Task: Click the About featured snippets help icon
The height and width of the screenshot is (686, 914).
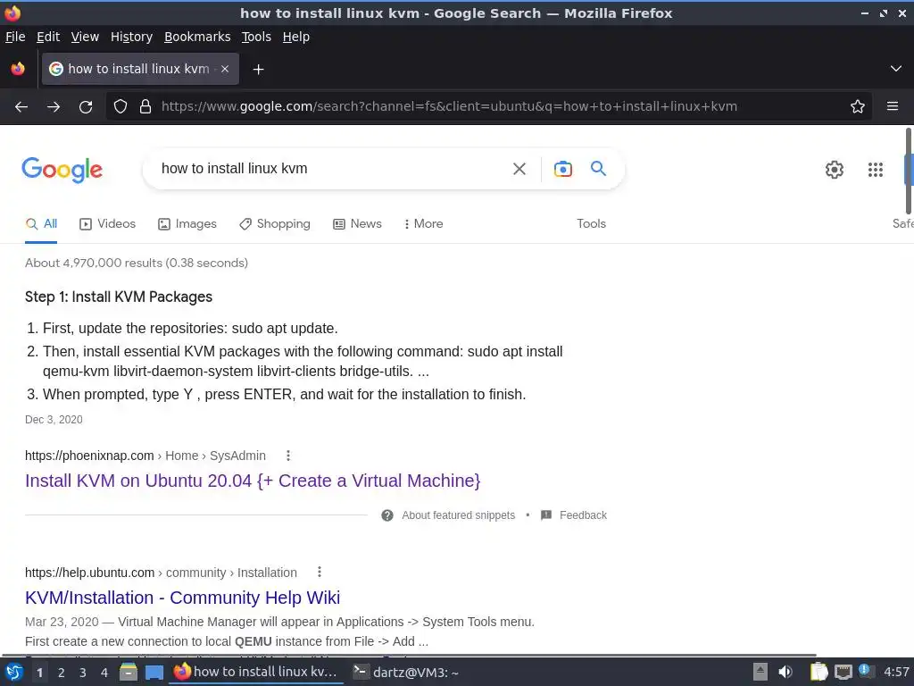Action: coord(387,515)
